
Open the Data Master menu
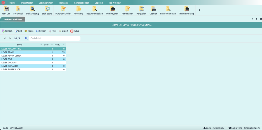point(27,3)
